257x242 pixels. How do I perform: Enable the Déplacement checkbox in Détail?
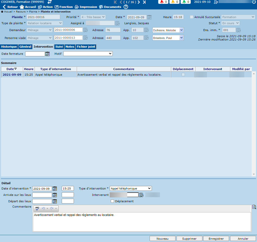tap(113, 201)
